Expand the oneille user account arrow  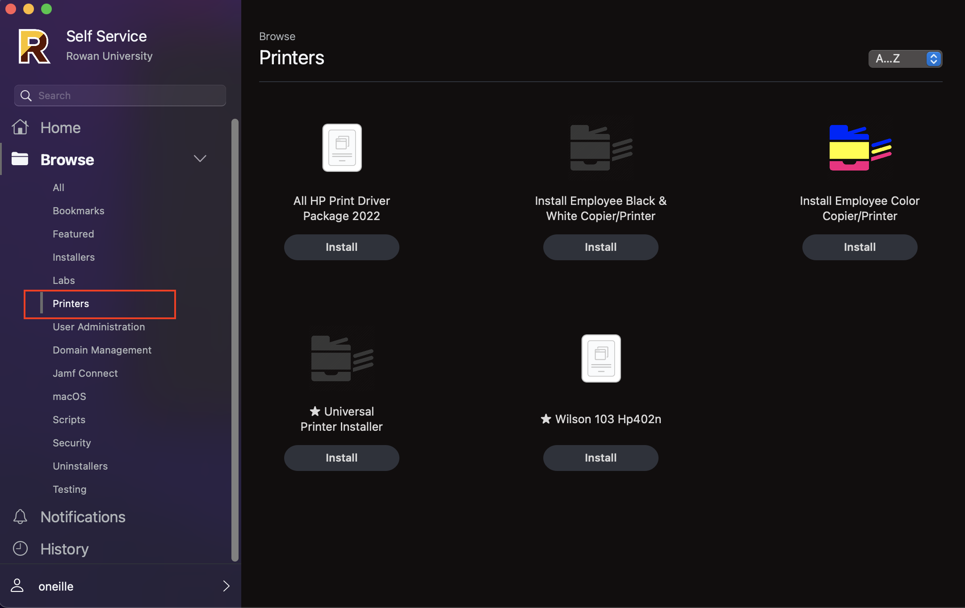coord(226,586)
